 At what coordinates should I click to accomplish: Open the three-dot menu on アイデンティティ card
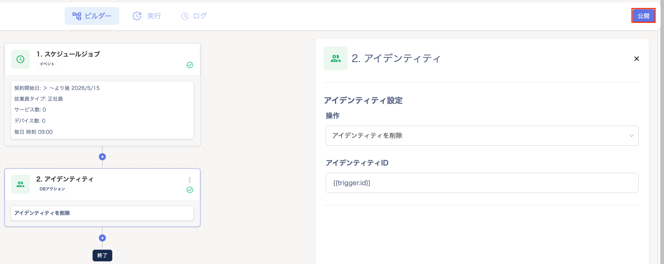click(x=190, y=180)
